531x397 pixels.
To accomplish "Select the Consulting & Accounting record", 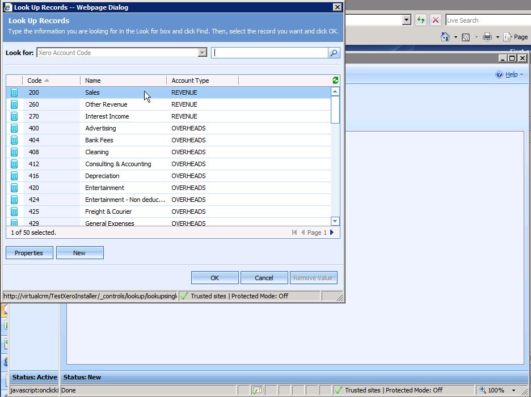I will click(x=168, y=164).
